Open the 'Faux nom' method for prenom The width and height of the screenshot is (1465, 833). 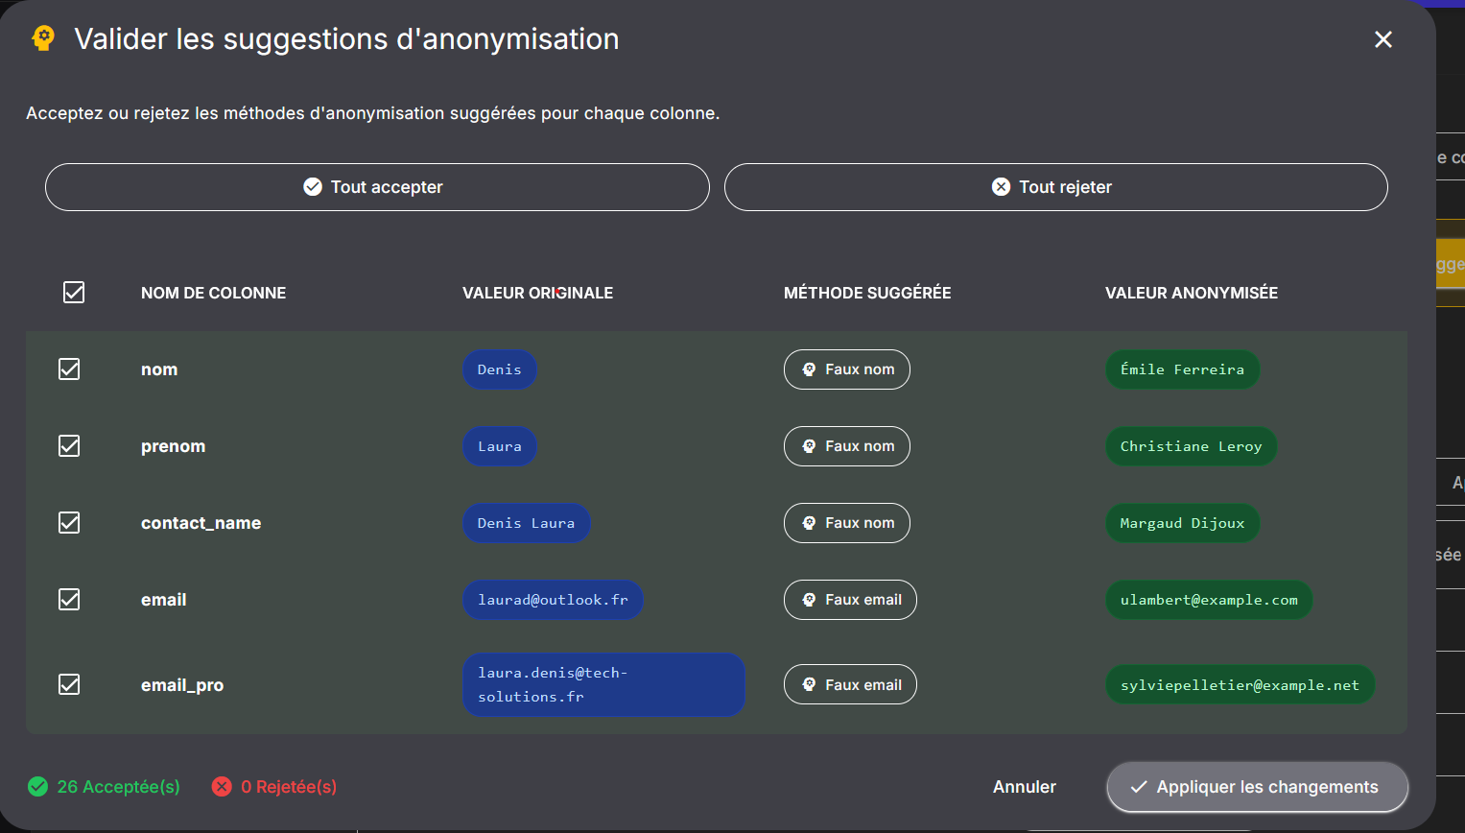[847, 446]
